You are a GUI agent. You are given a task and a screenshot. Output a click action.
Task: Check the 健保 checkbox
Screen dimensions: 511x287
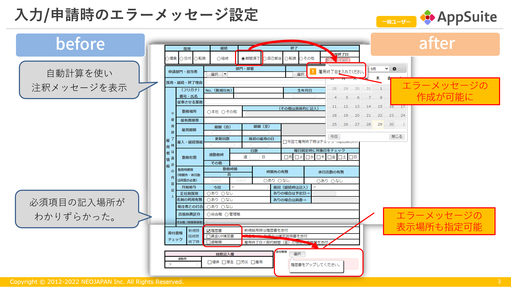[x=210, y=262]
